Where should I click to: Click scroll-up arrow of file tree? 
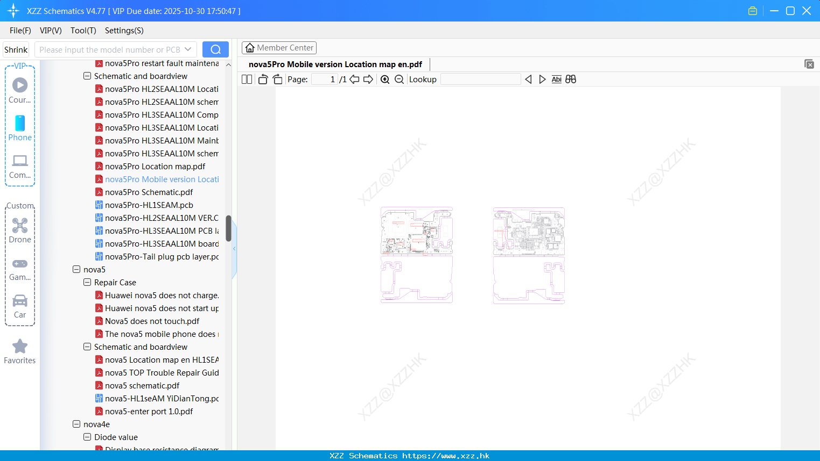[228, 64]
